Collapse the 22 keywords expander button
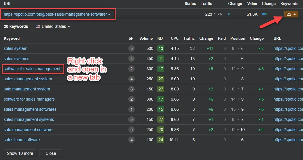 tap(291, 14)
